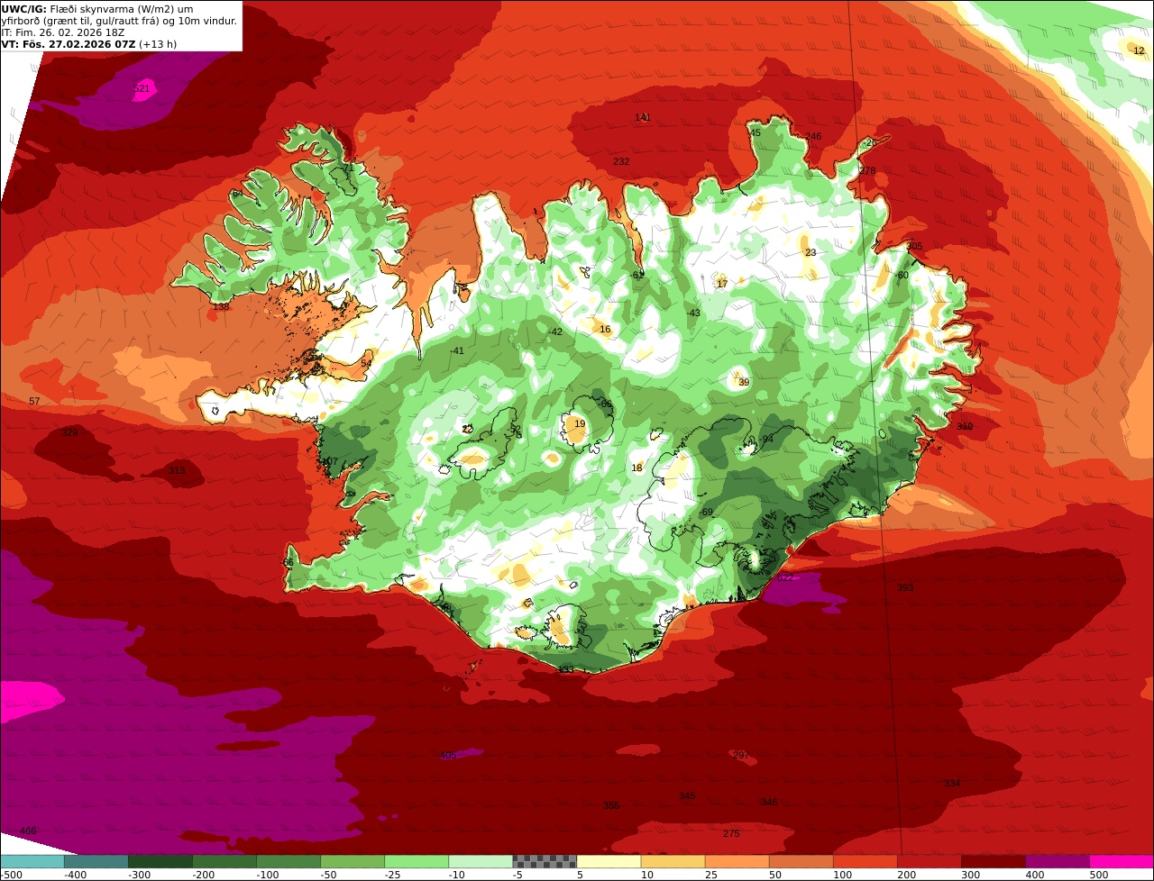Screen dimensions: 1154x881
Task: Click the value 346 on the map
Action: [768, 802]
